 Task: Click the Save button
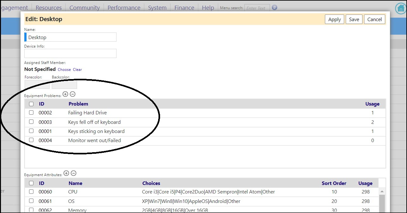(x=354, y=19)
